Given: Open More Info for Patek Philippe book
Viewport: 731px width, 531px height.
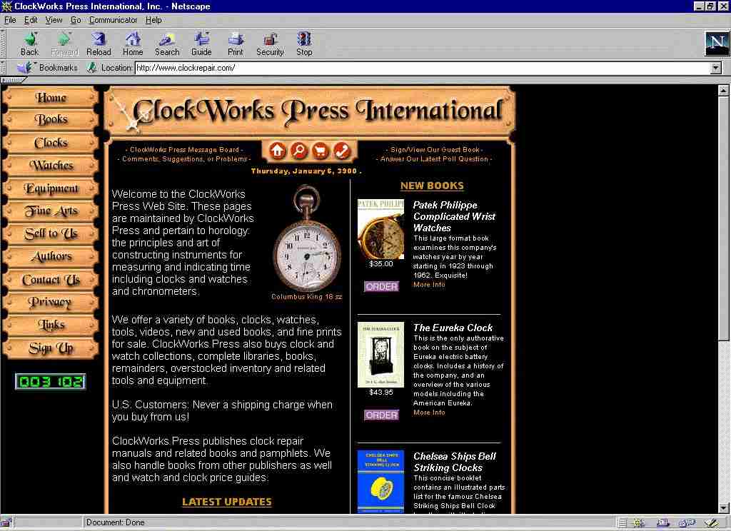Looking at the screenshot, I should tap(429, 284).
